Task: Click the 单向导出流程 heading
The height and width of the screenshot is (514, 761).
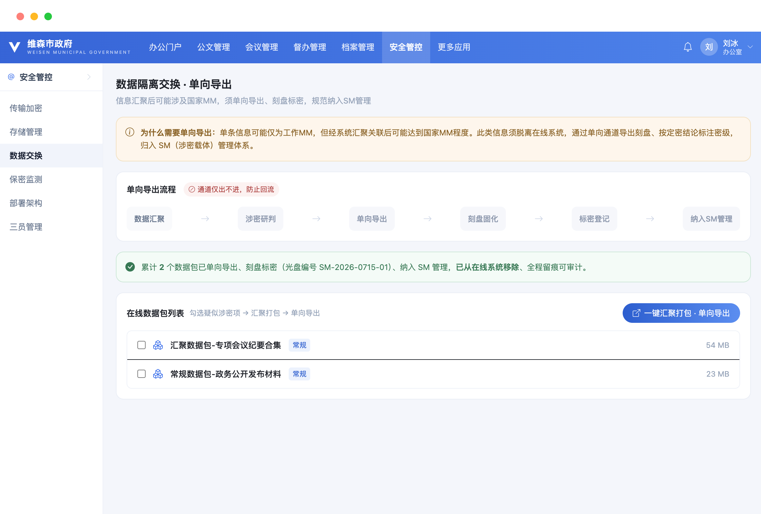Action: click(x=151, y=189)
